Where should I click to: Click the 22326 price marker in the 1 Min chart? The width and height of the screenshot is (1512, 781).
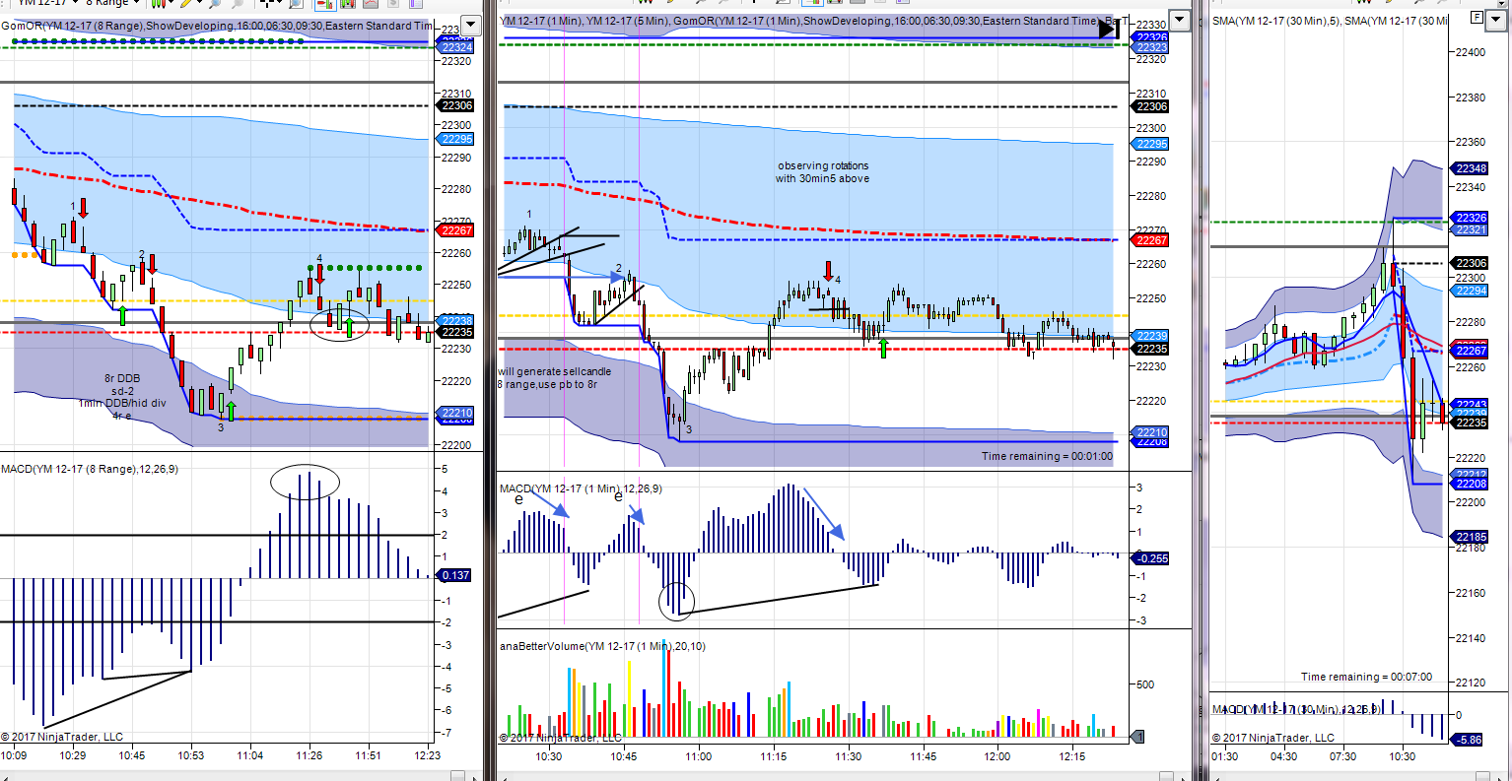1151,37
